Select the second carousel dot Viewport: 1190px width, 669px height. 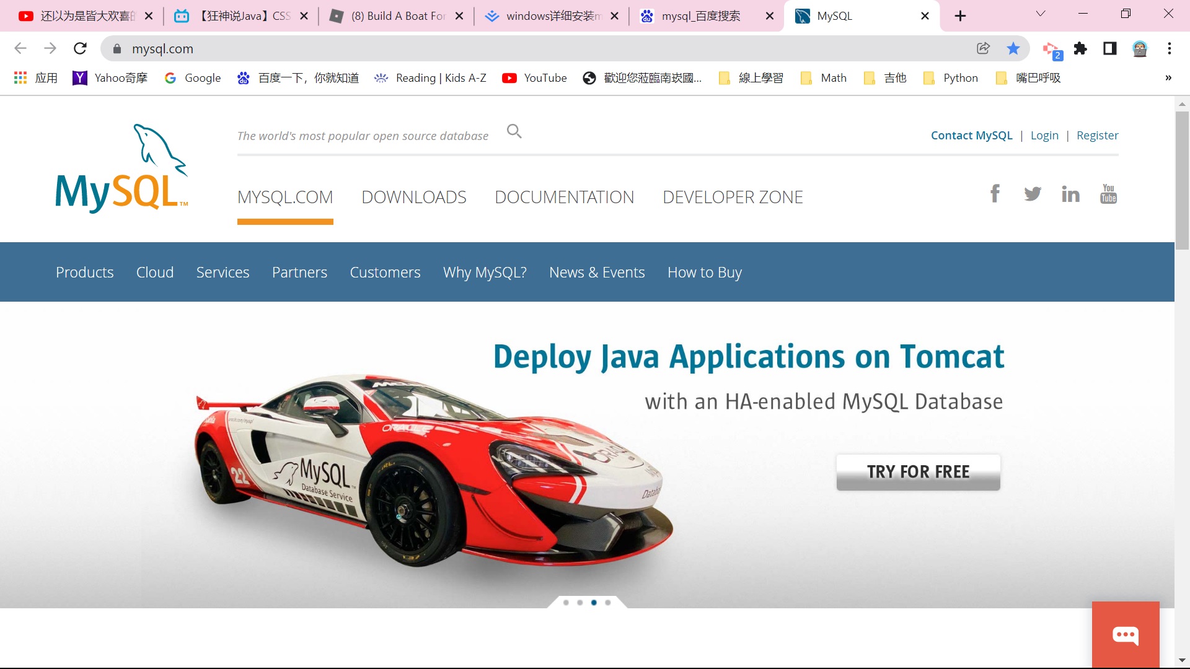tap(580, 602)
